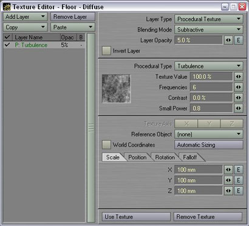Click the Frequencies value field
Viewport: 249px width, 226px height.
coord(211,87)
